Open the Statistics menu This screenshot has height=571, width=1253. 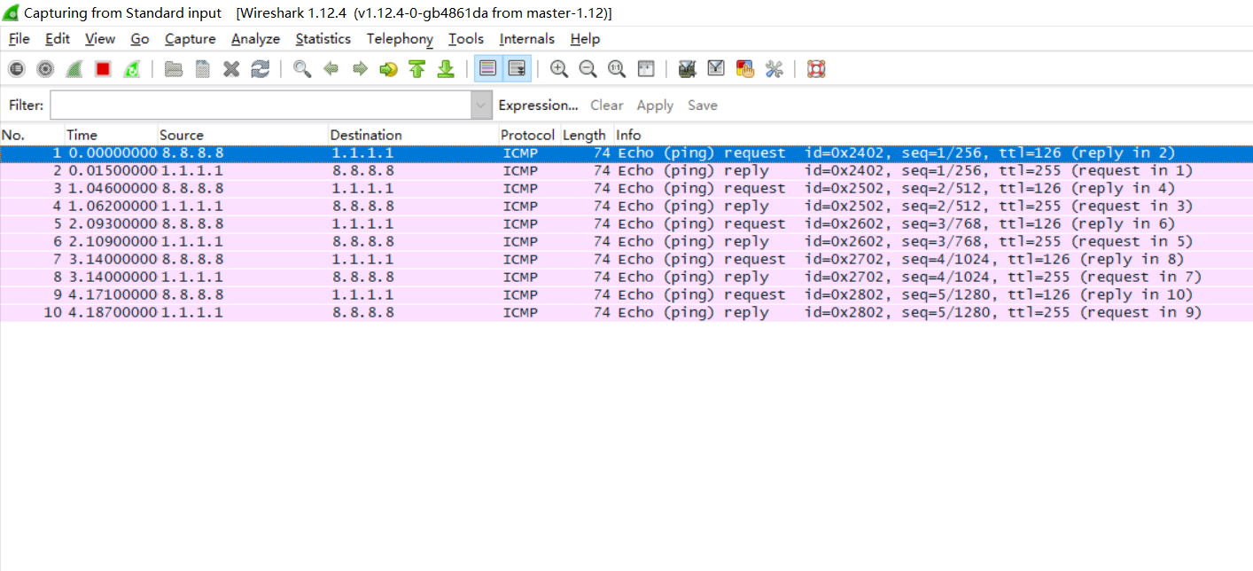tap(323, 39)
